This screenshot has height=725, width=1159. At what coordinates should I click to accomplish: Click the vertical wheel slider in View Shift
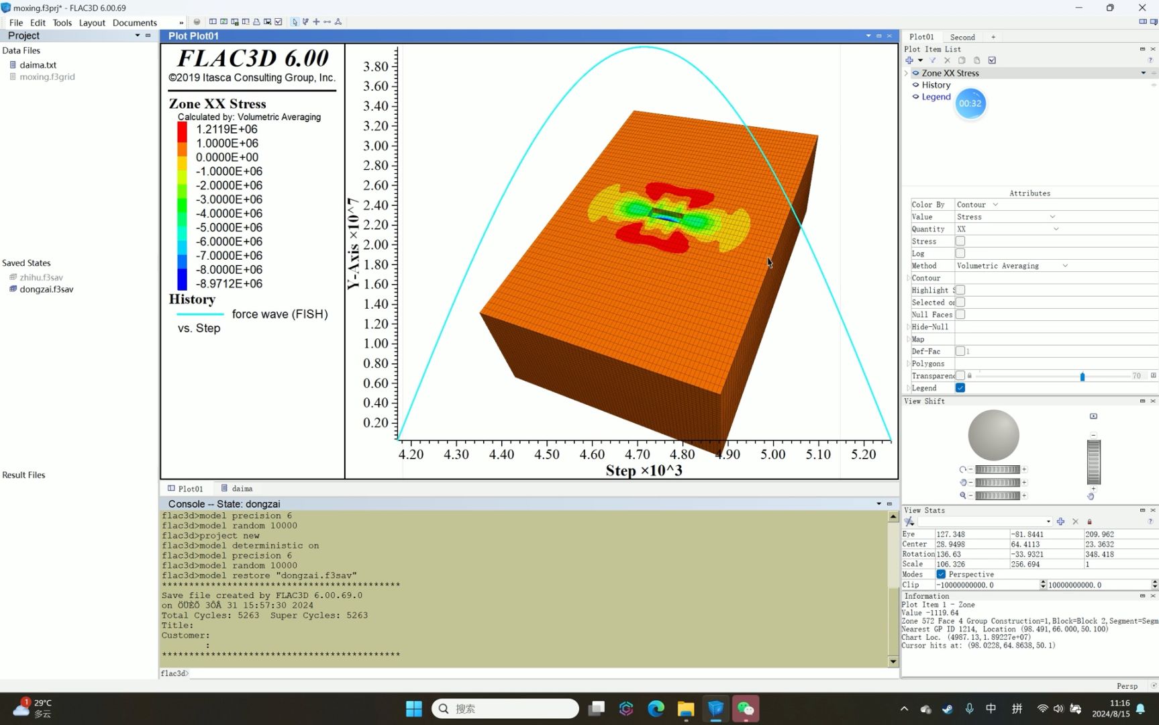[1093, 461]
